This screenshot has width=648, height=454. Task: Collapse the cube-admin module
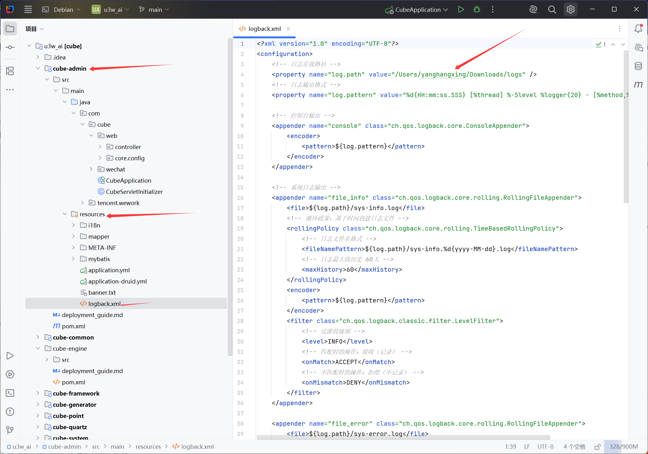[38, 68]
